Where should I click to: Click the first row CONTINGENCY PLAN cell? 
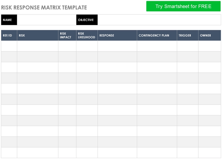click(x=157, y=46)
